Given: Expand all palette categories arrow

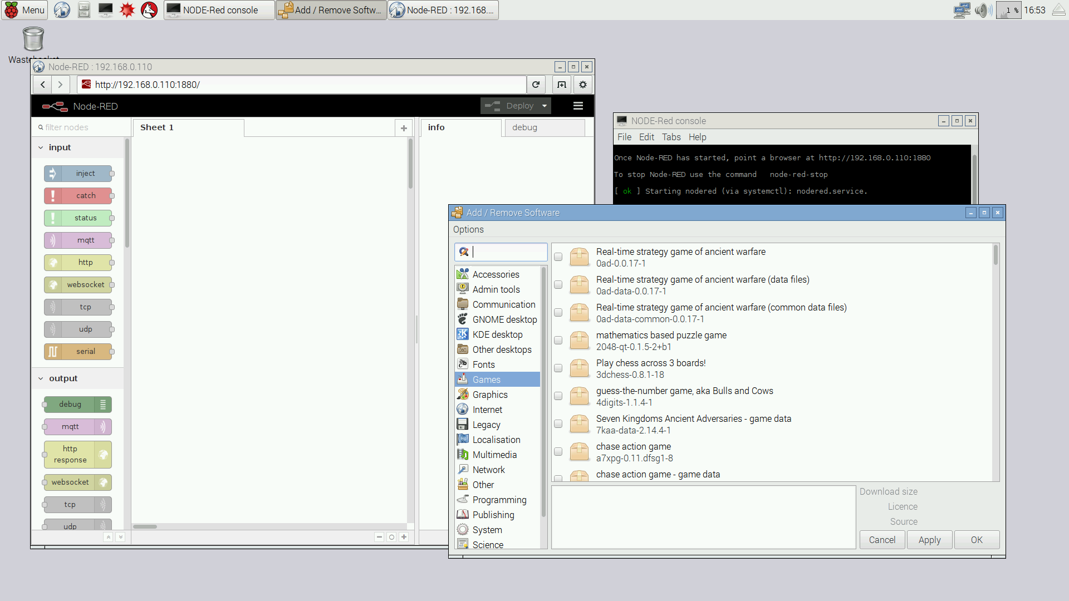Looking at the screenshot, I should [121, 537].
